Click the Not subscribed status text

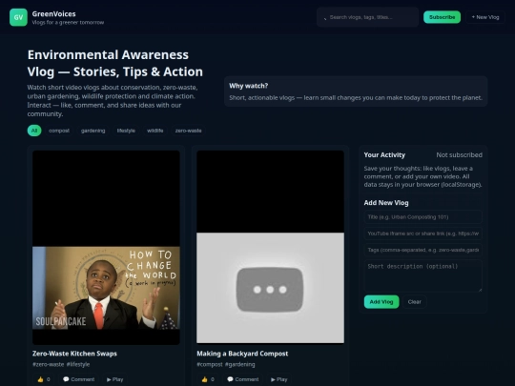pyautogui.click(x=459, y=155)
